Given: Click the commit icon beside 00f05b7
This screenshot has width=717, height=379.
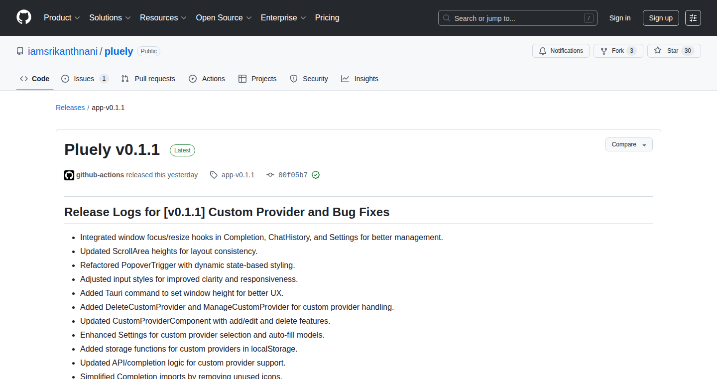Looking at the screenshot, I should pos(270,175).
